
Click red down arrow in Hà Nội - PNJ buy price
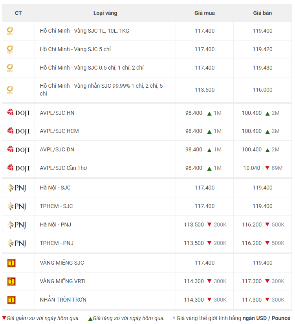coord(209,225)
